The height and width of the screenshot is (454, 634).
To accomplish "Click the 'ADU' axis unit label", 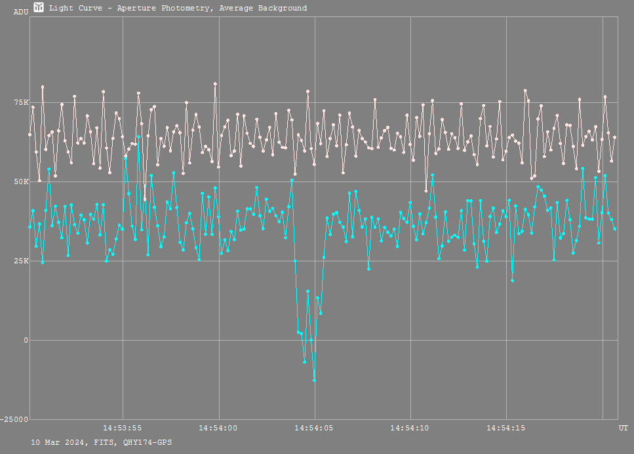I will (x=21, y=12).
